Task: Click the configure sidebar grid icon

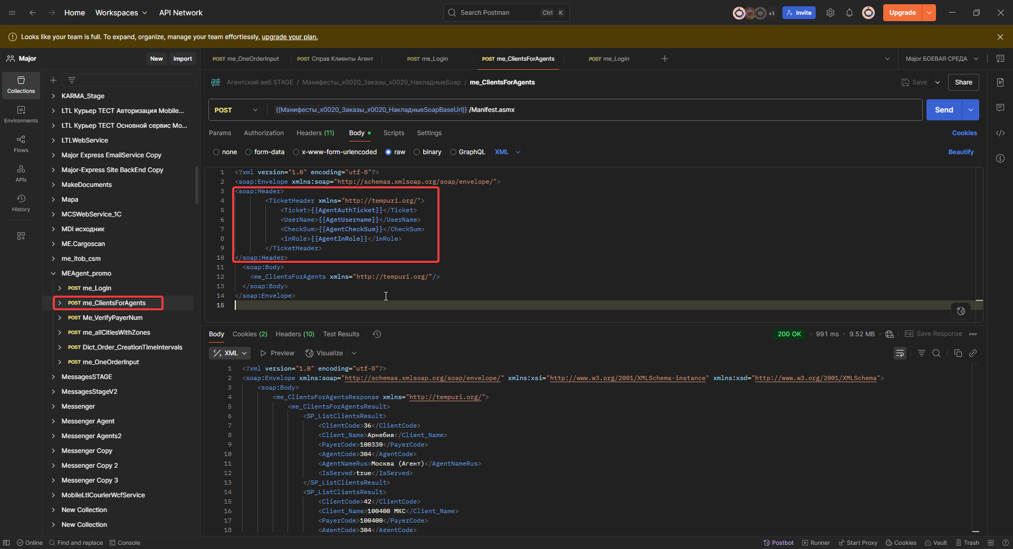Action: [21, 236]
